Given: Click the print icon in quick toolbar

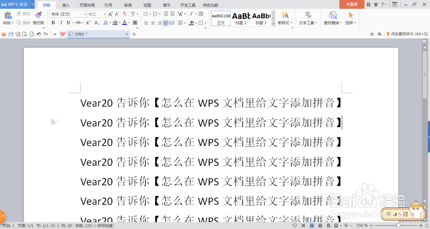Looking at the screenshot, I should pos(25,34).
